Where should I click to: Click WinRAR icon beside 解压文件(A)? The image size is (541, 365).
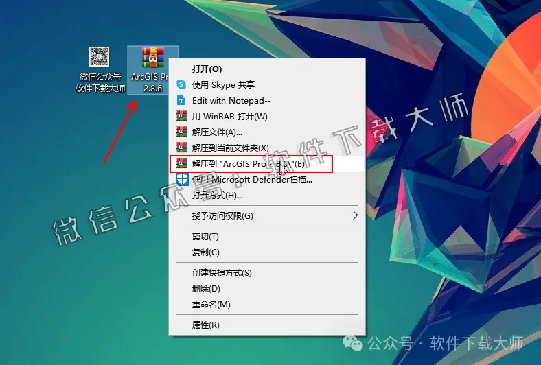181,132
